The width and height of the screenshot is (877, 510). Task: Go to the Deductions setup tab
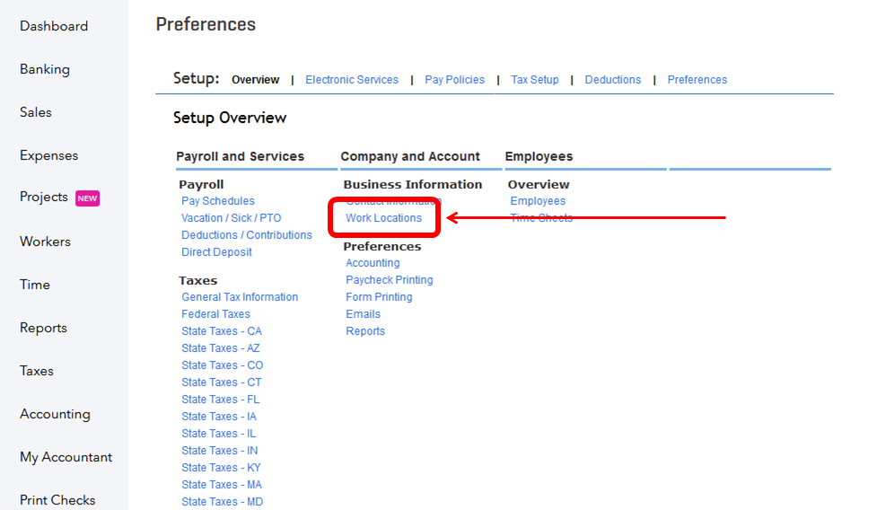pyautogui.click(x=613, y=80)
